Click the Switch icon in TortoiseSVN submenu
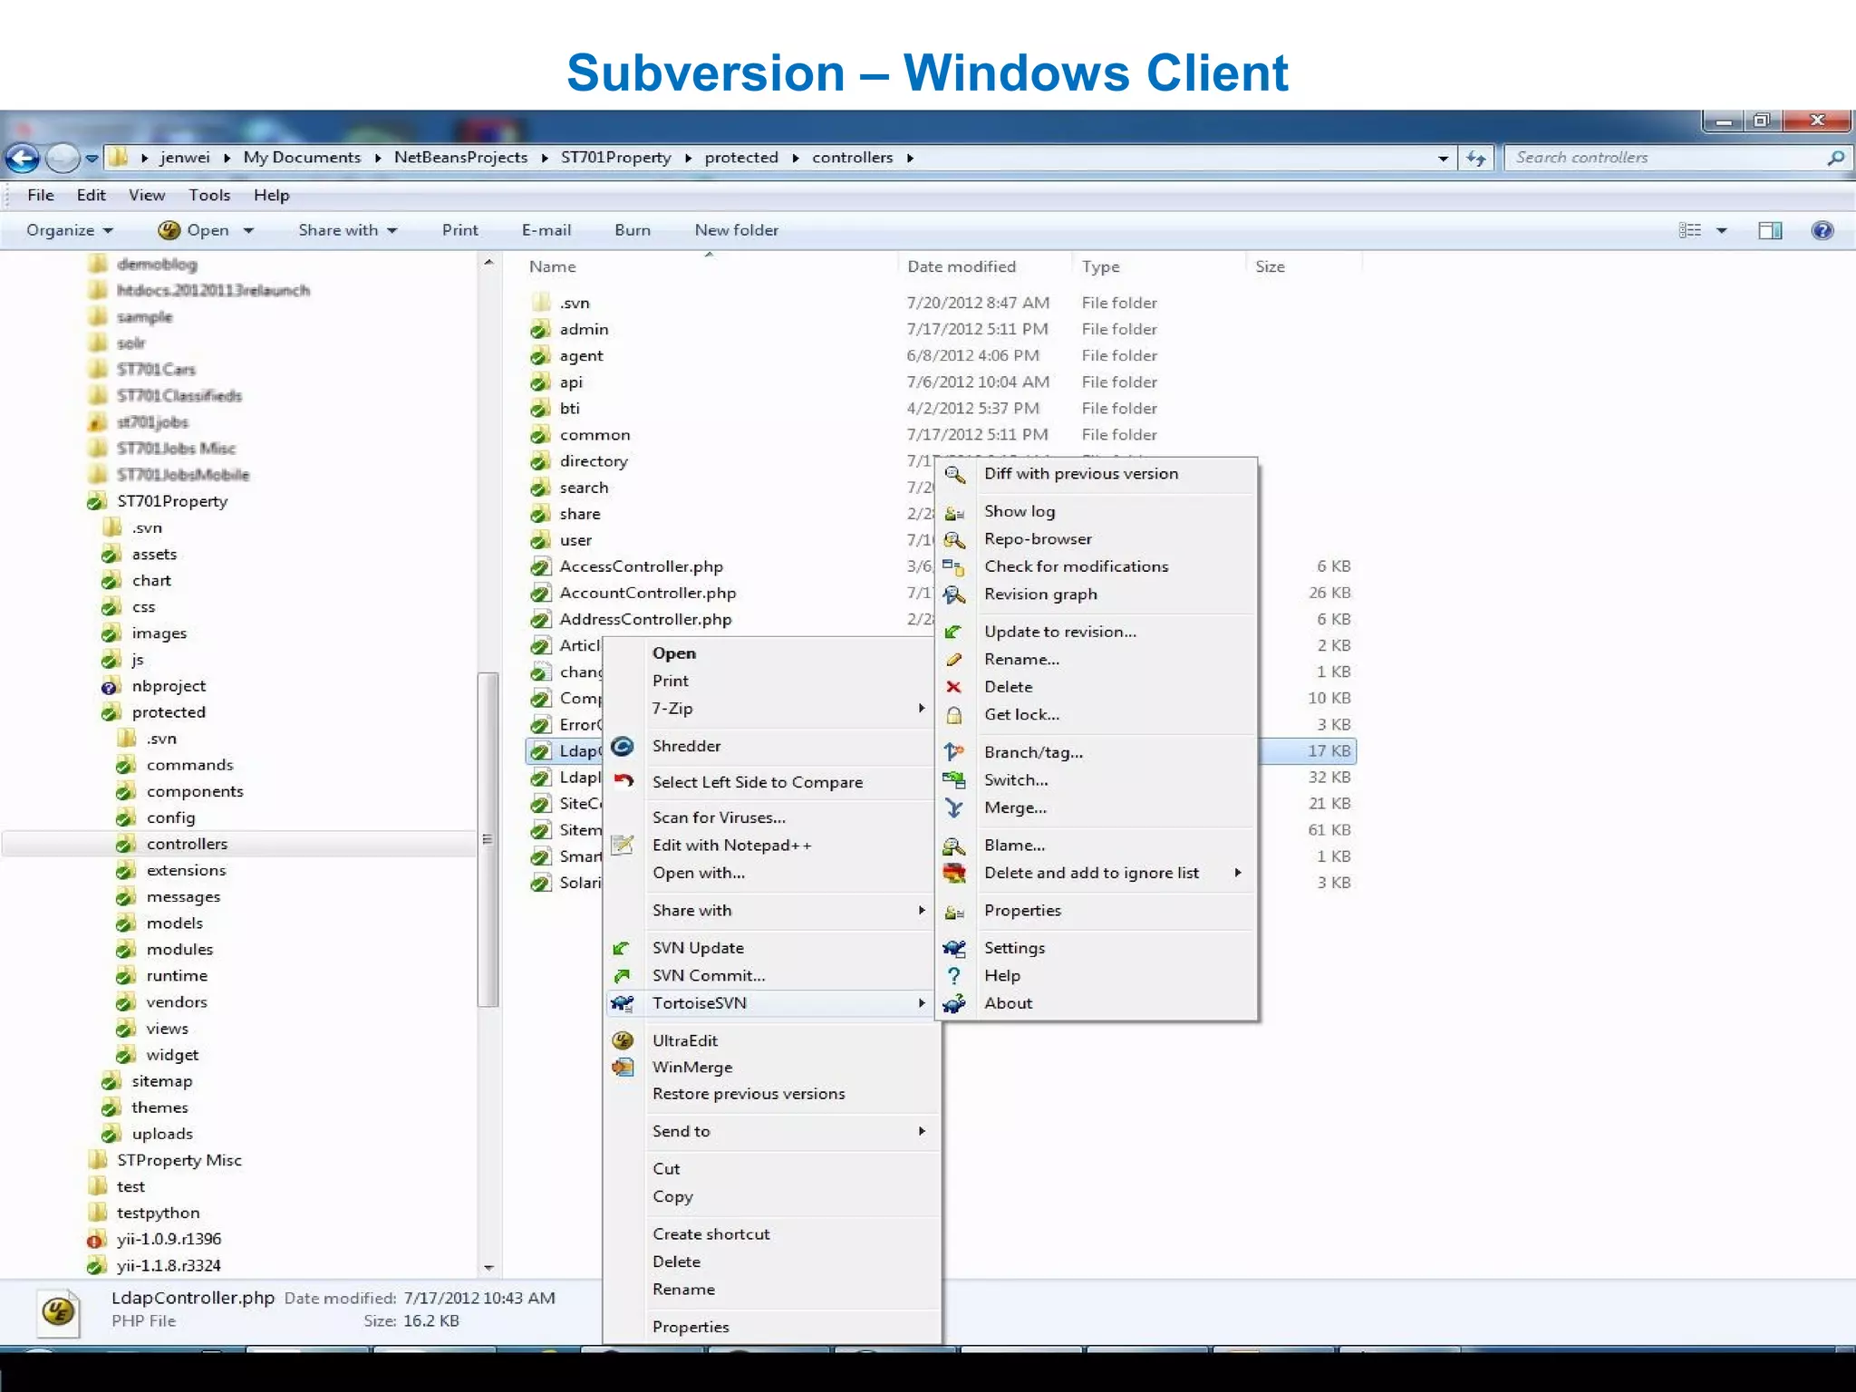 point(954,780)
